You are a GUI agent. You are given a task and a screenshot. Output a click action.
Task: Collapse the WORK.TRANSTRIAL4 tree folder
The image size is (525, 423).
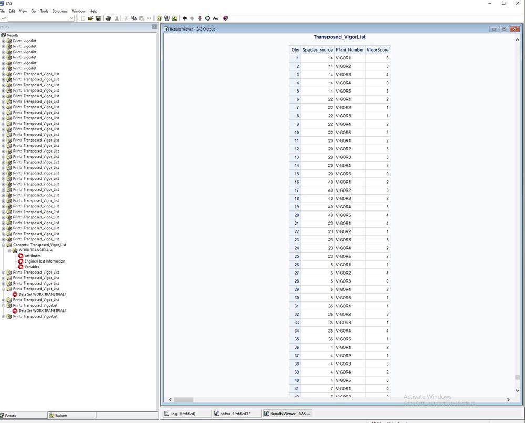tap(9, 250)
